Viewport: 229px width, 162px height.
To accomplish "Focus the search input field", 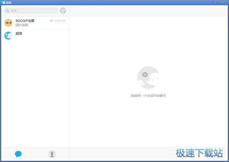I will coord(31,11).
